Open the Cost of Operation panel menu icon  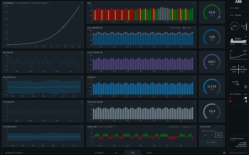click(194, 52)
